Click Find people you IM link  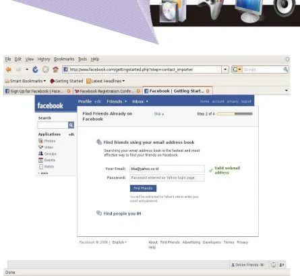[x=122, y=213]
